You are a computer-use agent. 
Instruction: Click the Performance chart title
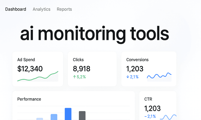pyautogui.click(x=29, y=99)
